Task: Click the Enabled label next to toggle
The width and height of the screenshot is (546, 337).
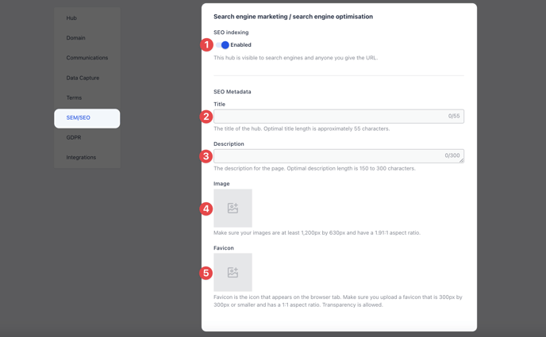Action: tap(240, 45)
